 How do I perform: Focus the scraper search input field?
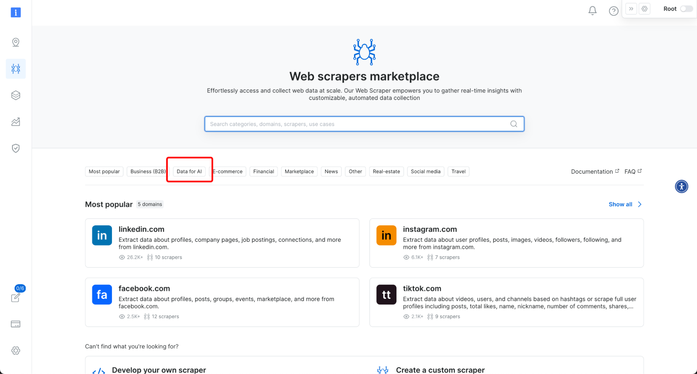coord(364,124)
